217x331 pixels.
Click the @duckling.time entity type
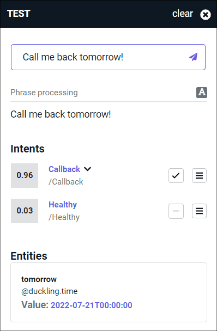[49, 291]
